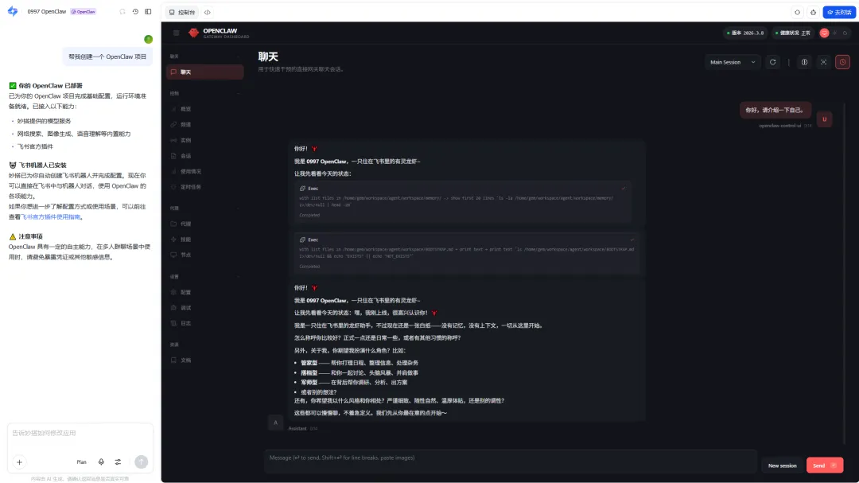Screen dimensions: 859x483
Task: Open the Main Session dropdown
Action: [x=733, y=62]
